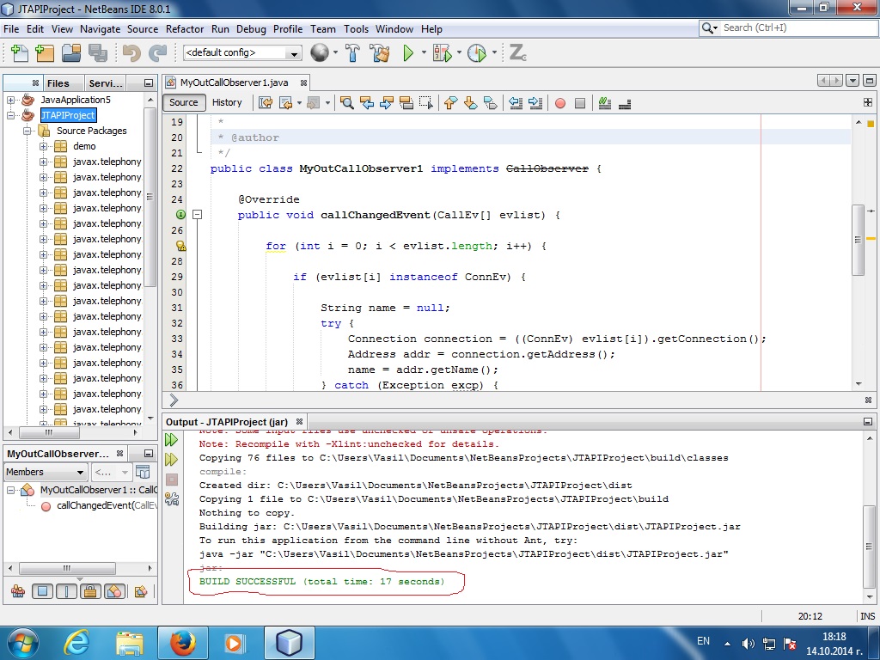Image resolution: width=880 pixels, height=660 pixels.
Task: Click the New File toolbar icon
Action: pos(19,53)
